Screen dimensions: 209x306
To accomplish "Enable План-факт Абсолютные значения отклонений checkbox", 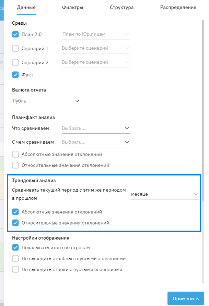I will tap(15, 154).
